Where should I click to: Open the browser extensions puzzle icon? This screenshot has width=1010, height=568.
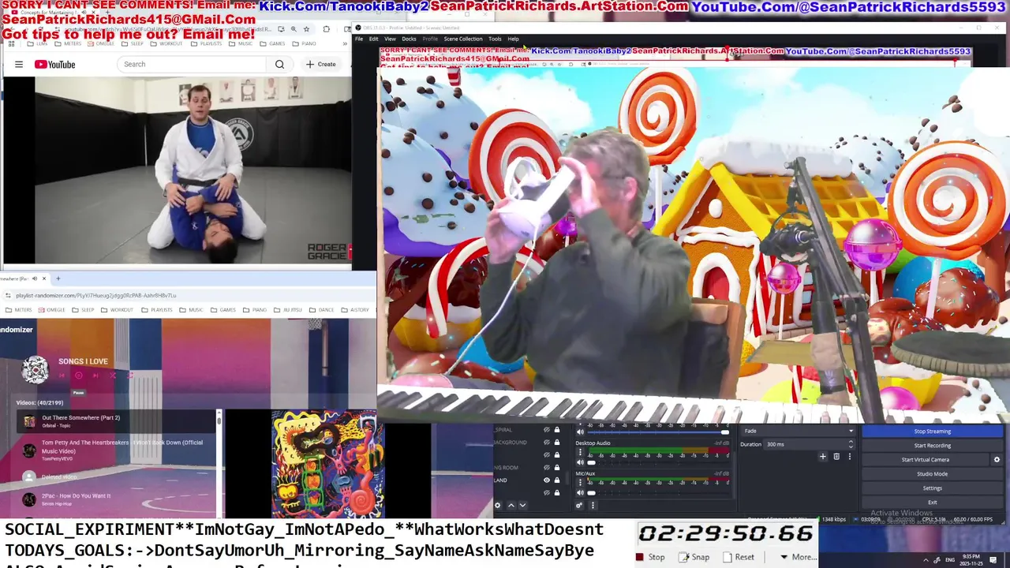coord(326,29)
